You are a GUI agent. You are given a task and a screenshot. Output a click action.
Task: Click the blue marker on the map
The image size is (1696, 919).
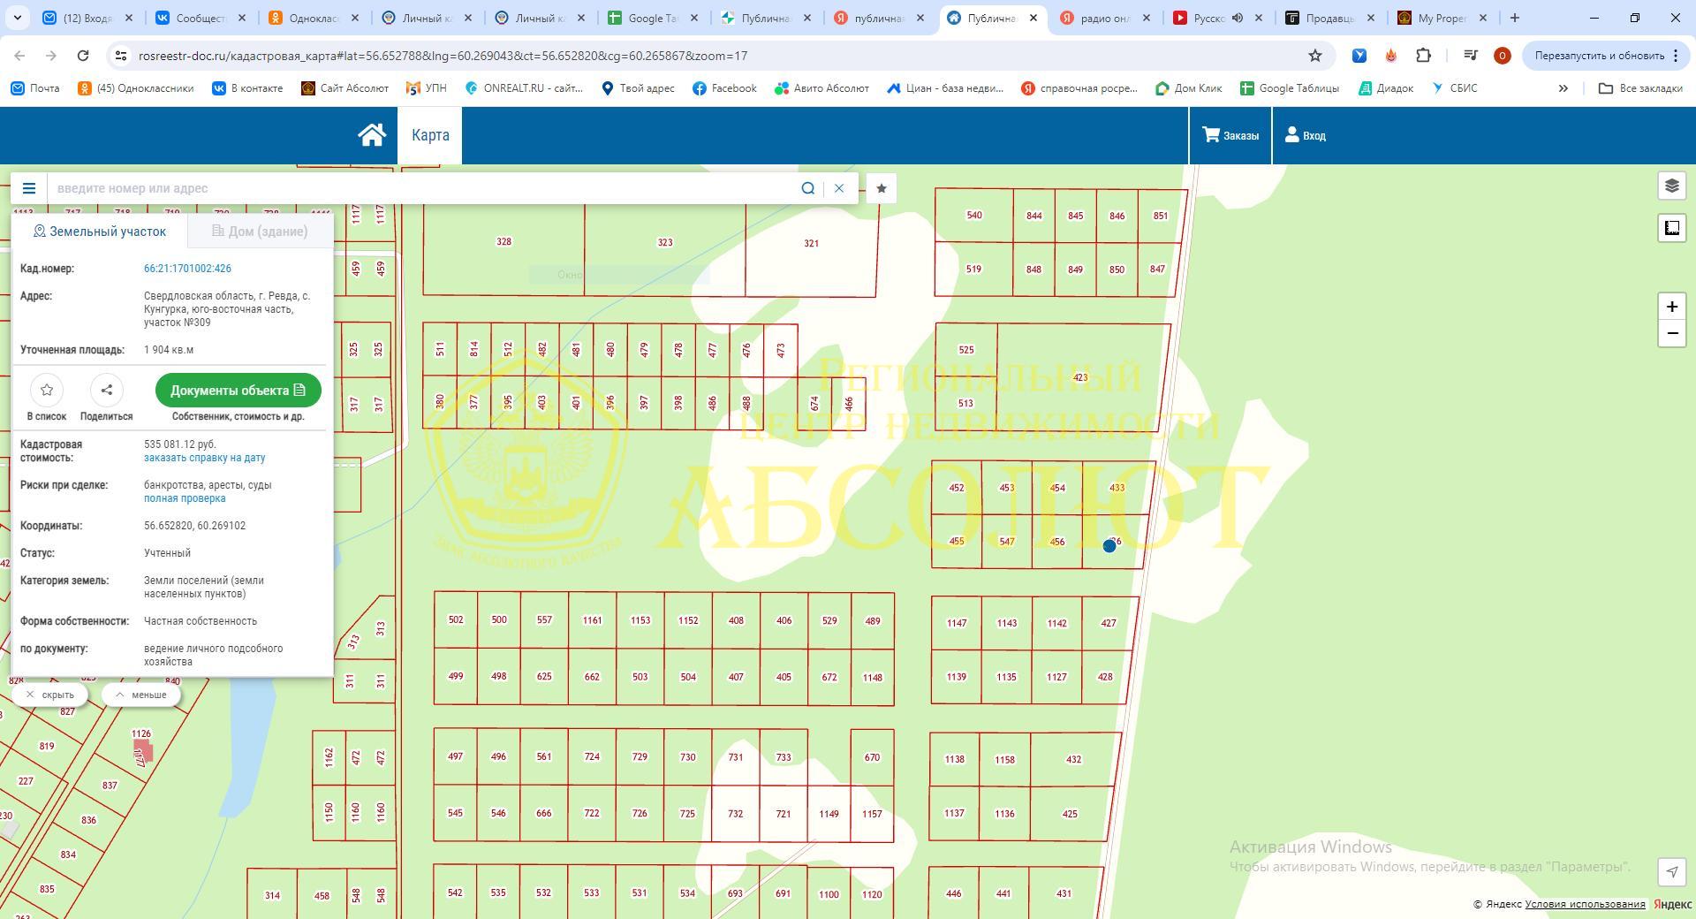pyautogui.click(x=1109, y=546)
